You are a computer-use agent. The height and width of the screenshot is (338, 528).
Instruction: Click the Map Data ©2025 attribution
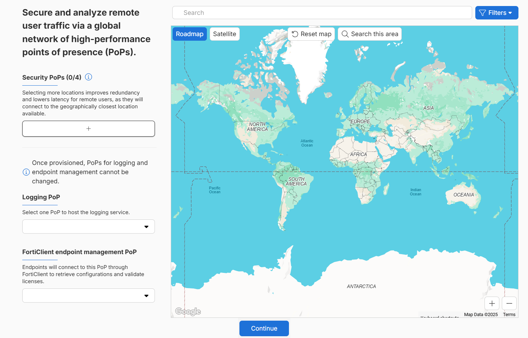click(x=481, y=315)
